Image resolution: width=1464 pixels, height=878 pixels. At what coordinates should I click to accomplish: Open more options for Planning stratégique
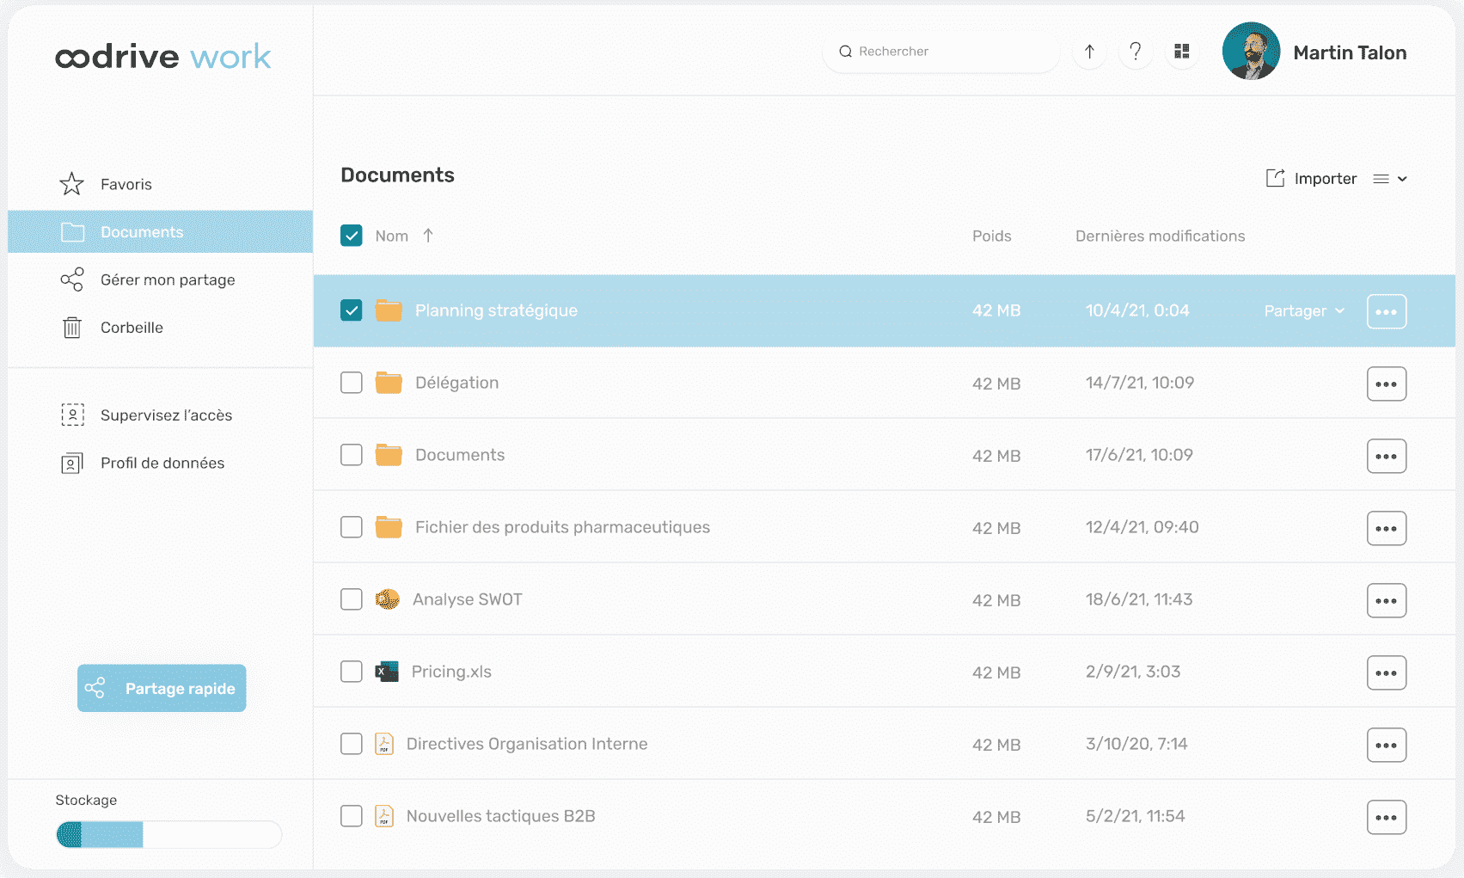click(1387, 311)
